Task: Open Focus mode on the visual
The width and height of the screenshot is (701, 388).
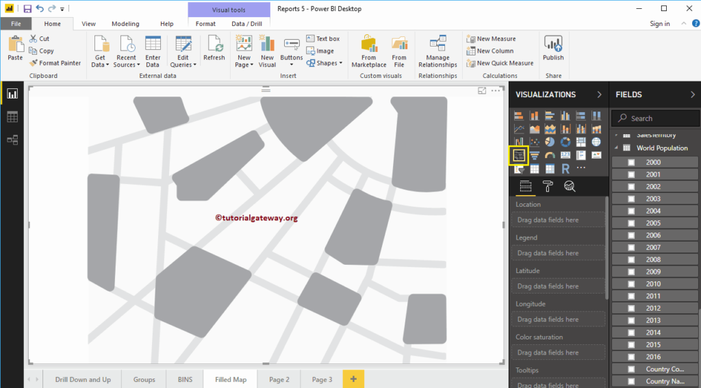Action: click(x=482, y=91)
